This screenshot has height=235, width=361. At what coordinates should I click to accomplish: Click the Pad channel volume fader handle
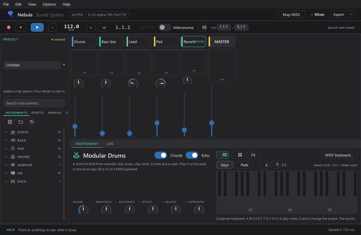(157, 123)
